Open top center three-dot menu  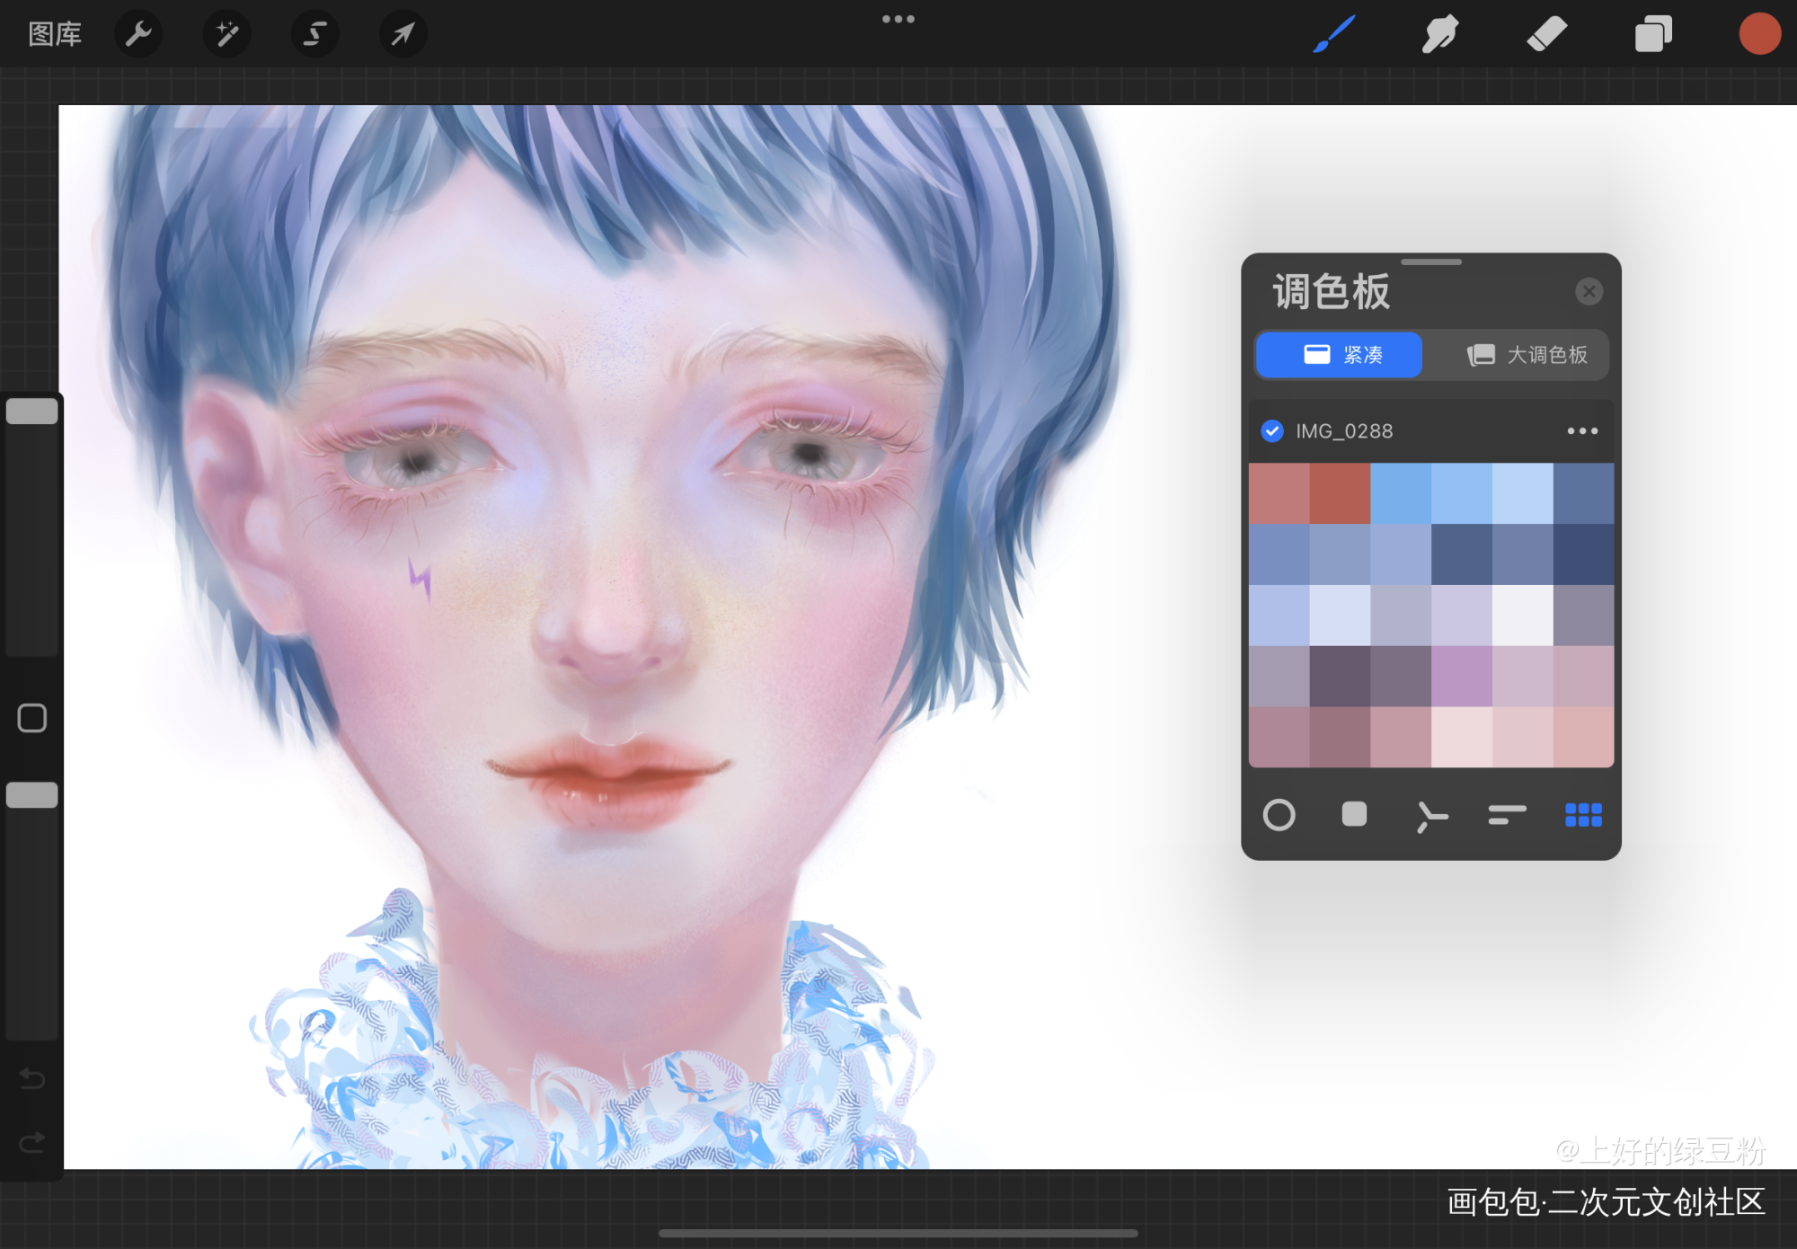[x=898, y=19]
